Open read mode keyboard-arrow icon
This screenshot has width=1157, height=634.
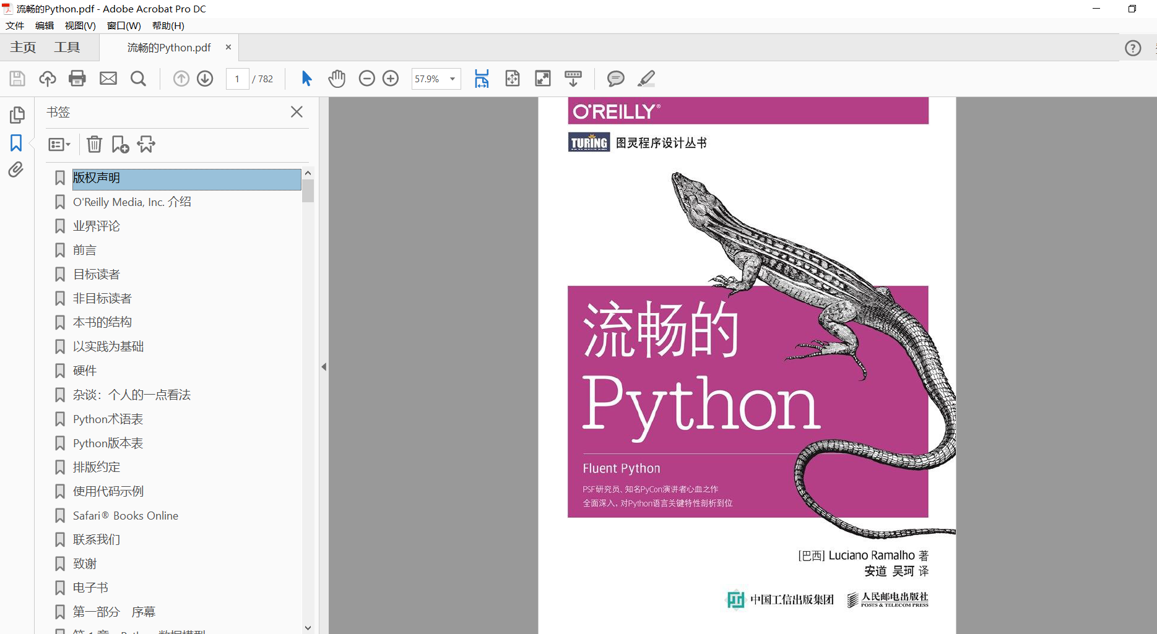pos(573,79)
